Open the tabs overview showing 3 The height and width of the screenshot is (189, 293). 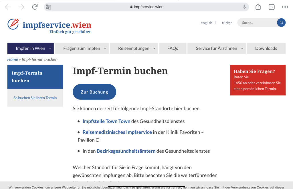(272, 7)
